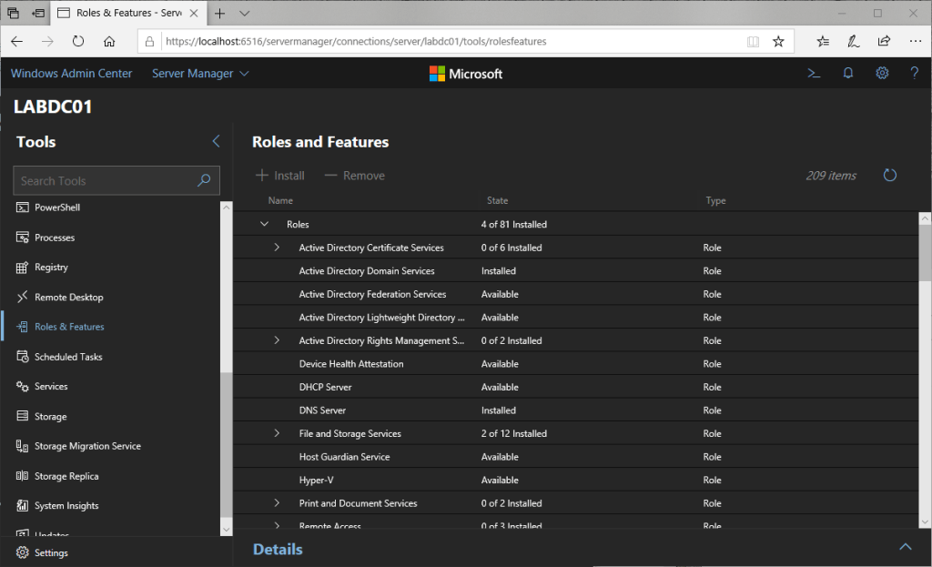The image size is (932, 567).
Task: Open Settings at bottom of Tools
Action: (51, 552)
